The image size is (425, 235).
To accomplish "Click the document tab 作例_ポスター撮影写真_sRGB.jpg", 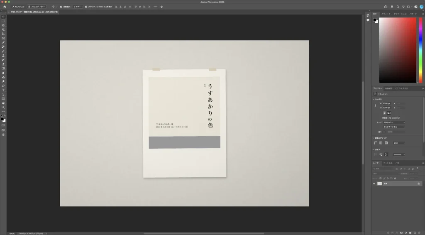I will (x=34, y=12).
